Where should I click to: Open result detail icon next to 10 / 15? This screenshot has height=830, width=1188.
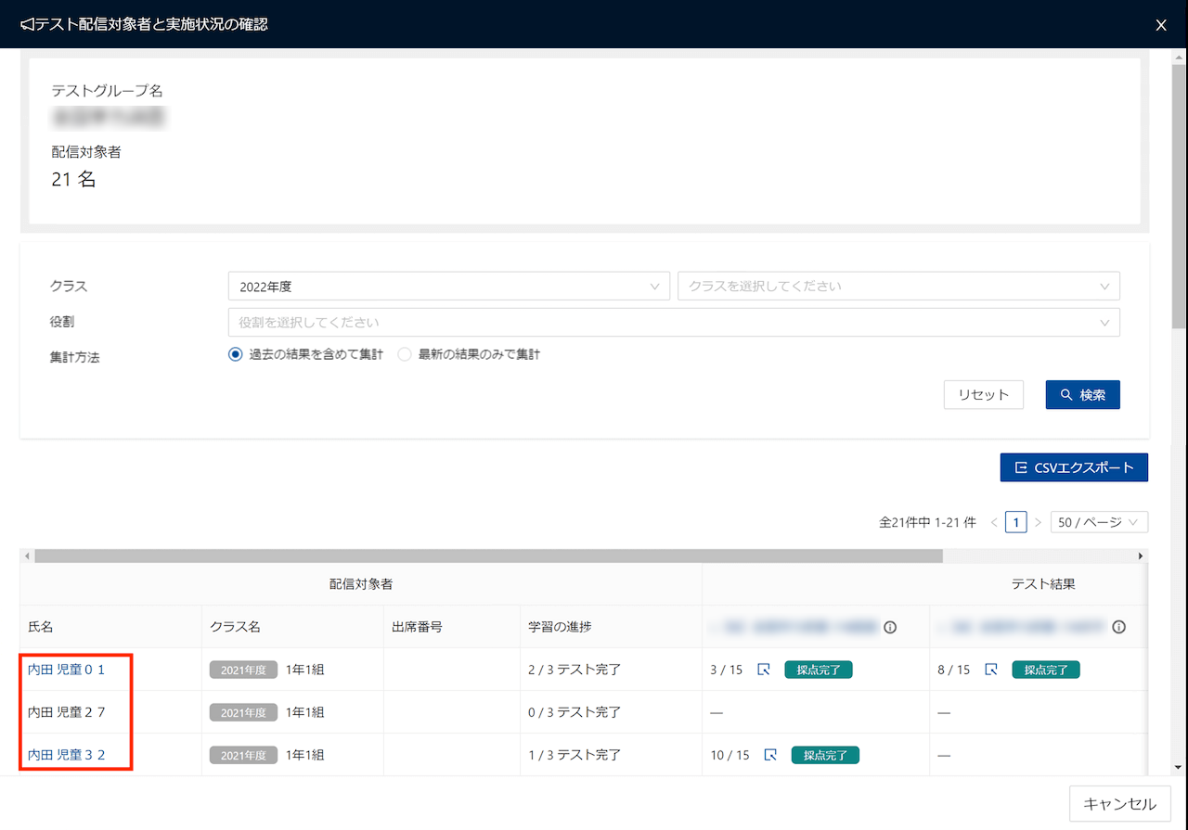pos(770,755)
